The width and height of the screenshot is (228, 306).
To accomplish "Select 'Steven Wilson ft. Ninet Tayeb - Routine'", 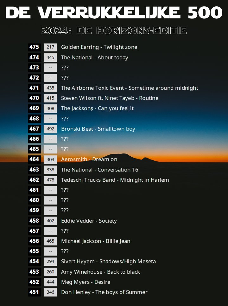I will click(110, 98).
